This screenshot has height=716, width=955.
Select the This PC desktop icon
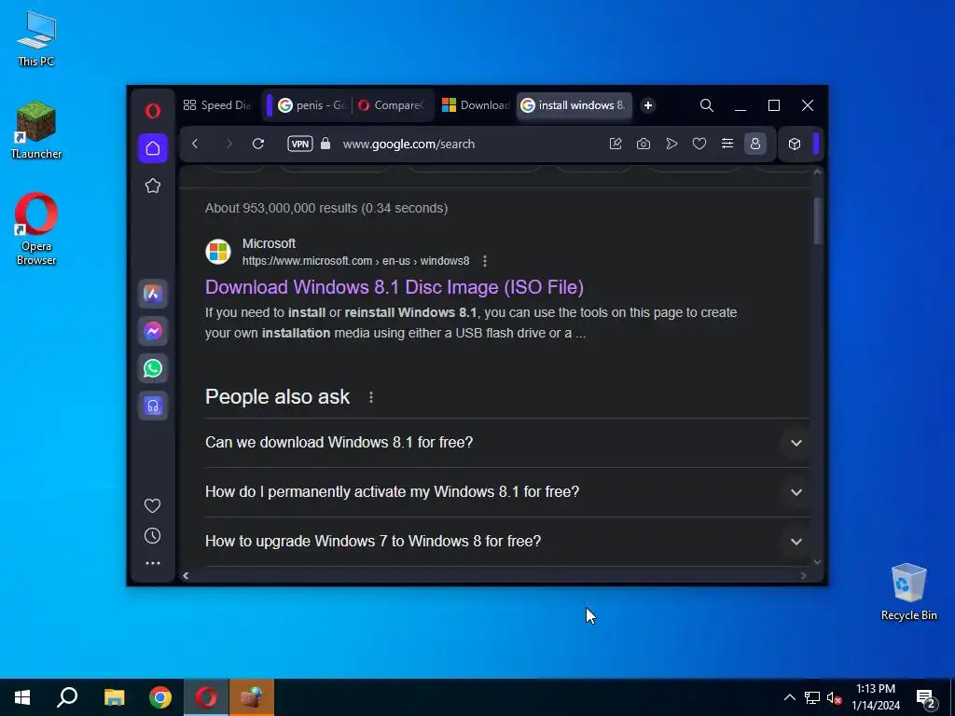pyautogui.click(x=36, y=39)
